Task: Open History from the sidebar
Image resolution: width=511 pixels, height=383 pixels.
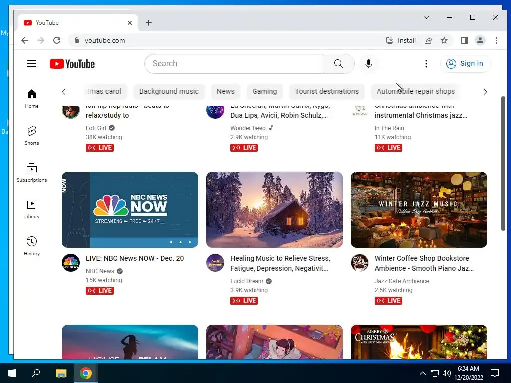Action: pos(32,246)
